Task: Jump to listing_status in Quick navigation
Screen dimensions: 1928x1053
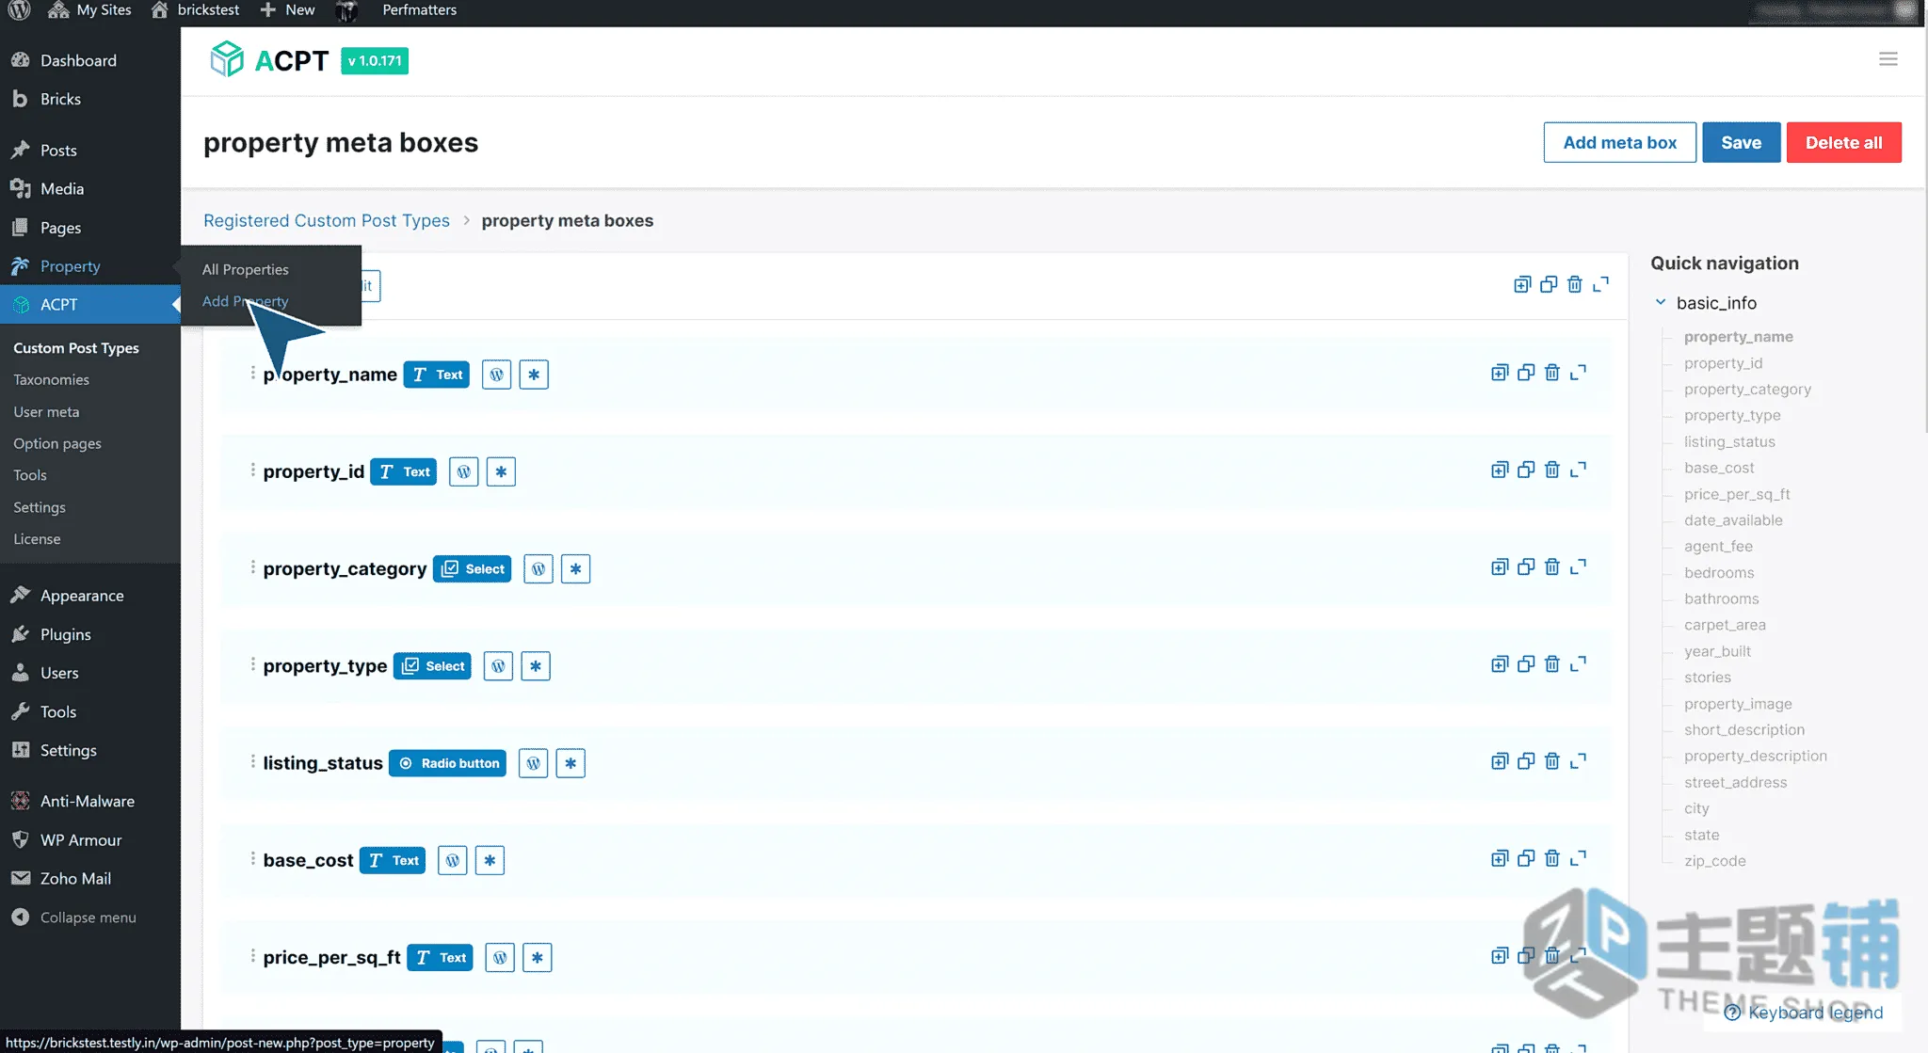Action: (1729, 442)
